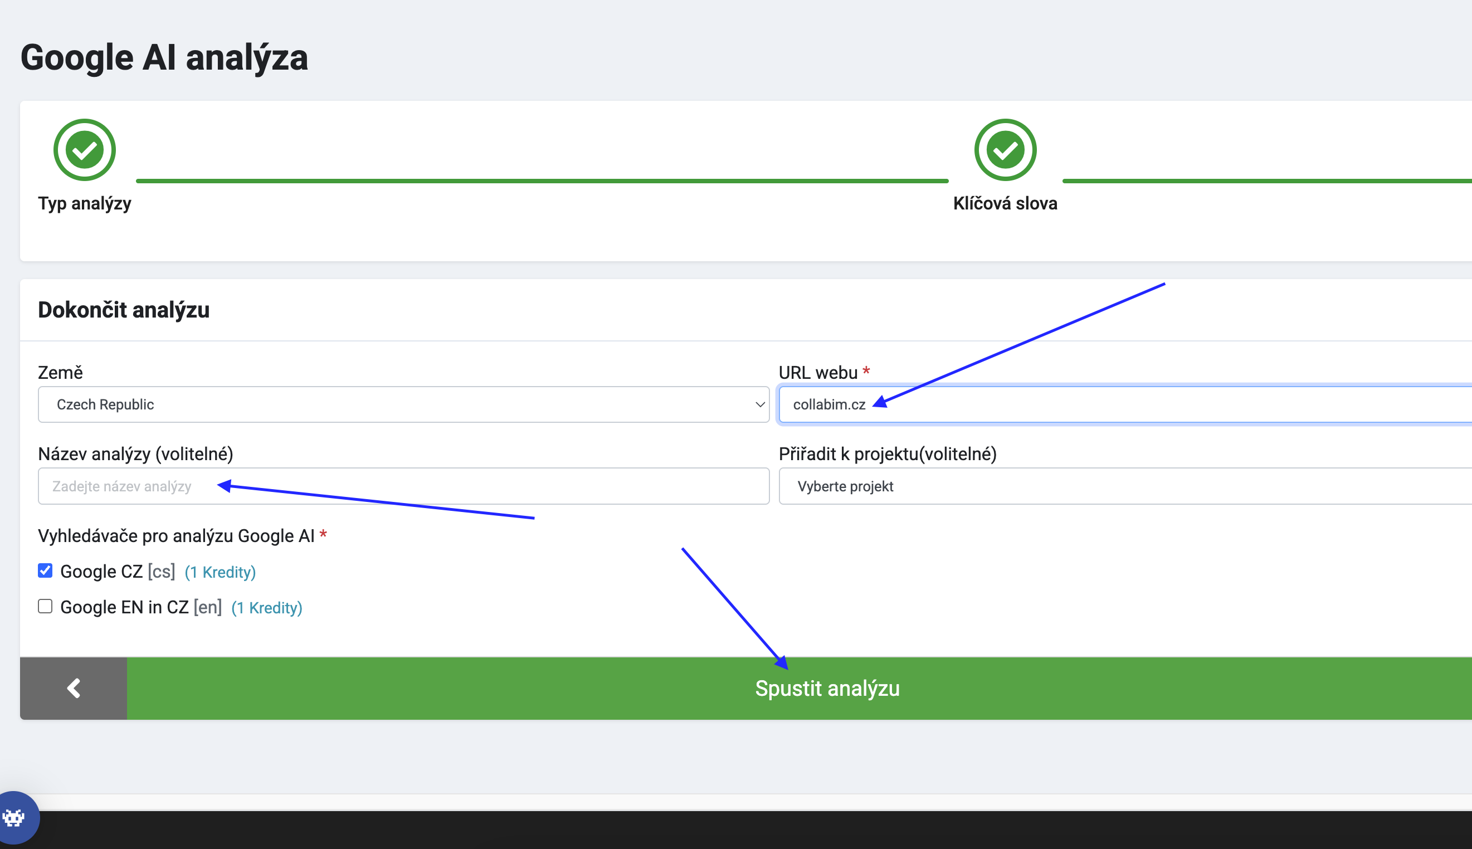Click the Google CZ (1 Kredity) text
1472x849 pixels.
220,572
